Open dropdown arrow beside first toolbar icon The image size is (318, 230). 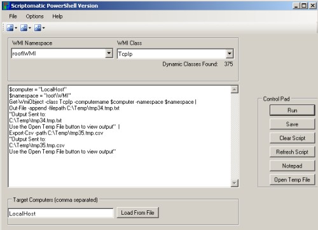pos(16,28)
